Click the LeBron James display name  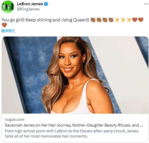coord(30,4)
